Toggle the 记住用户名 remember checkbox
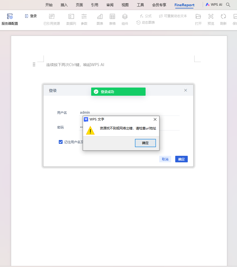This screenshot has width=237, height=267. pyautogui.click(x=61, y=142)
